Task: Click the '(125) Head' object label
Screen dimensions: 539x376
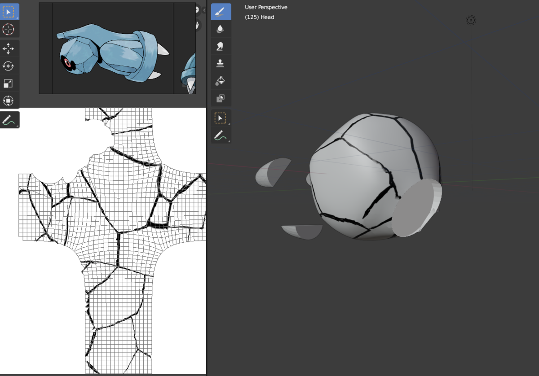Action: pos(260,17)
